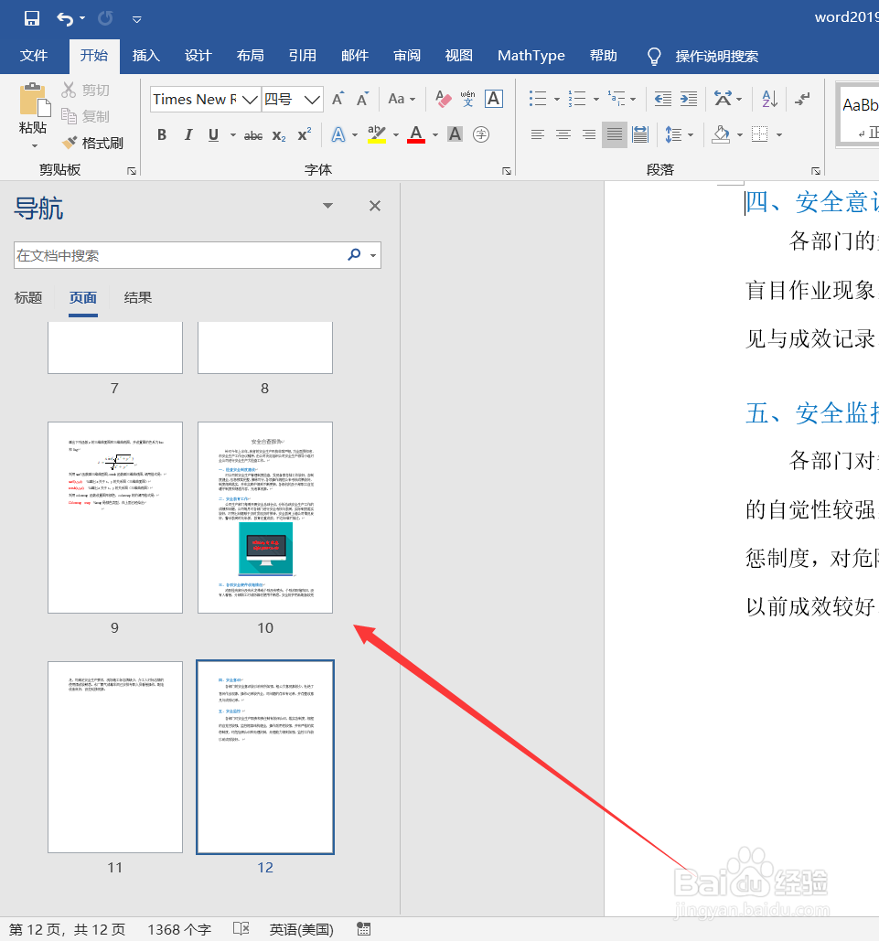Apply center alignment

(x=563, y=134)
